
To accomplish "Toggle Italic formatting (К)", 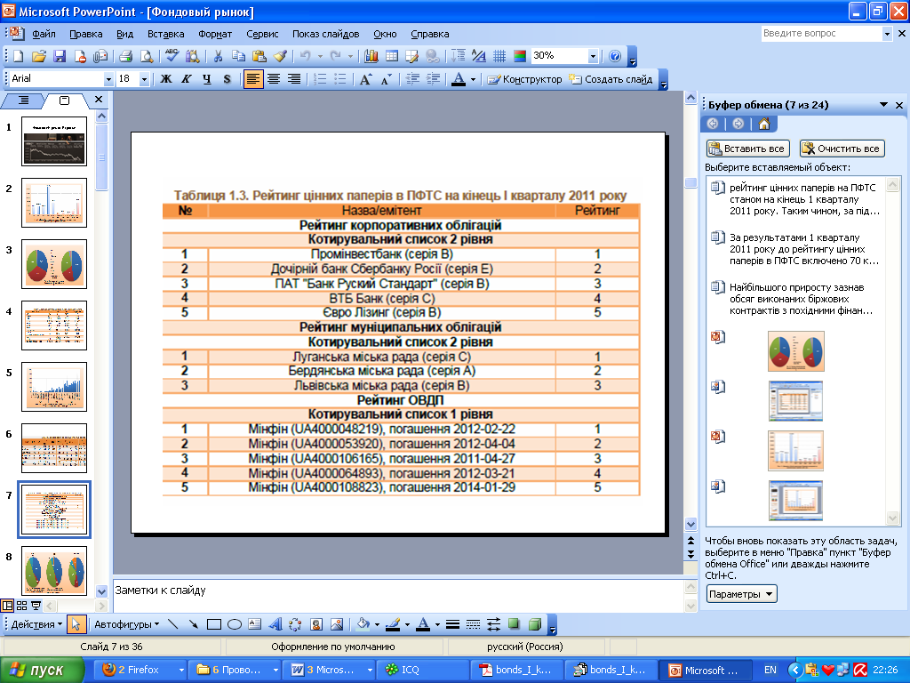I will (x=187, y=79).
